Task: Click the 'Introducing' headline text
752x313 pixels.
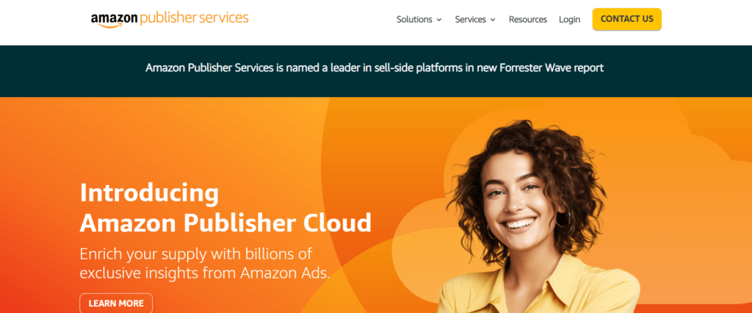Action: (149, 193)
